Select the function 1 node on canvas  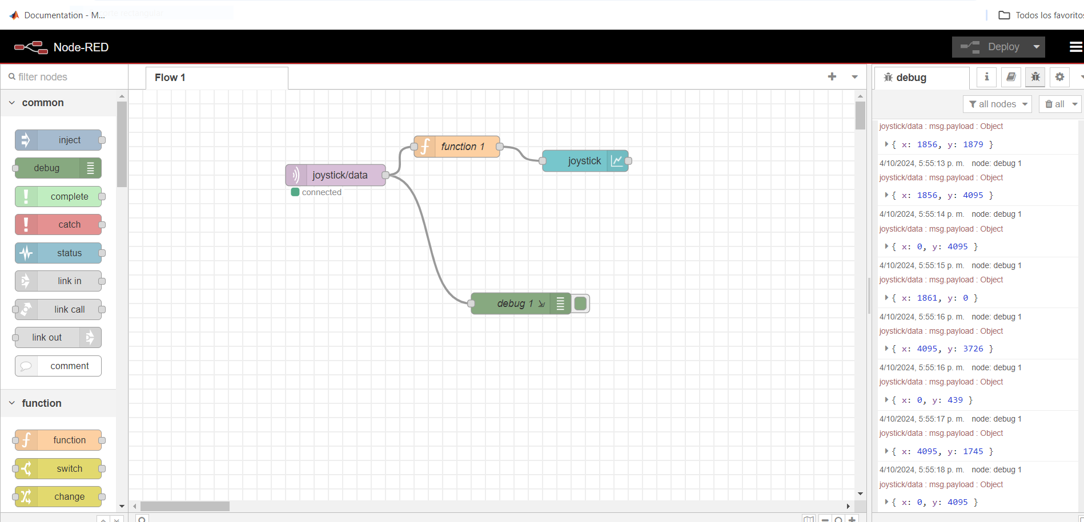pos(457,147)
